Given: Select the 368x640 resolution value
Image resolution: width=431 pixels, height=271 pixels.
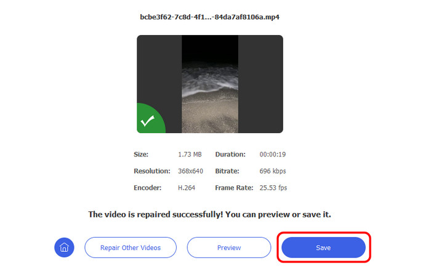Looking at the screenshot, I should coord(190,171).
